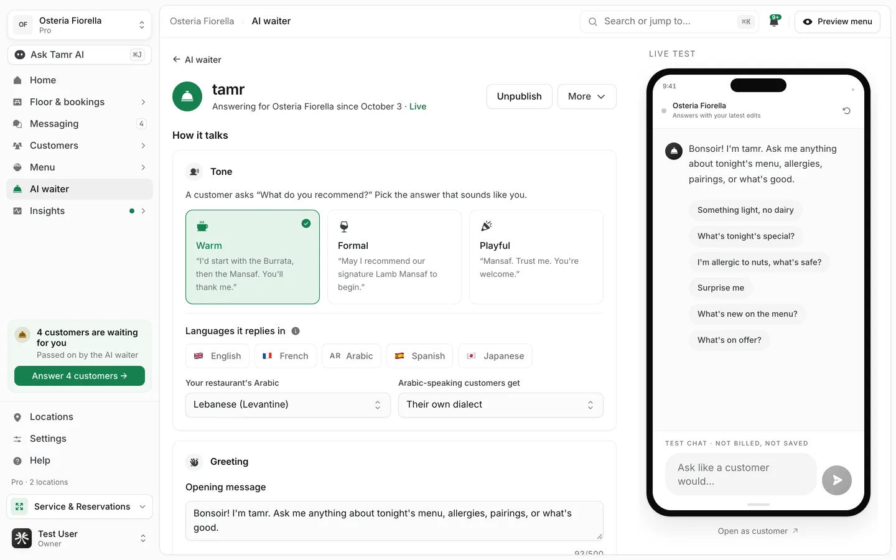Open Settings in the sidebar
The image size is (896, 560).
coord(80,439)
